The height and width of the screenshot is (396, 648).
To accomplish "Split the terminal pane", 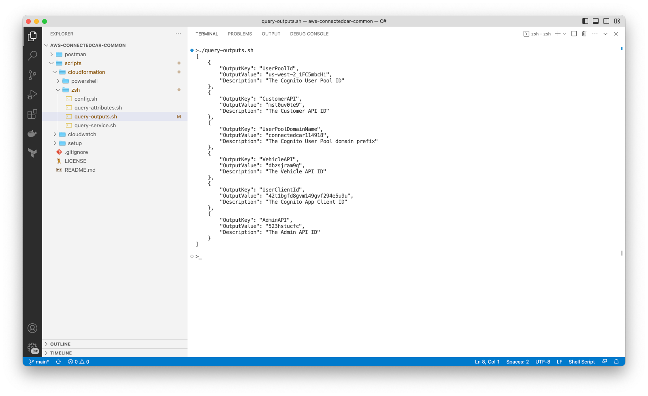I will 574,34.
